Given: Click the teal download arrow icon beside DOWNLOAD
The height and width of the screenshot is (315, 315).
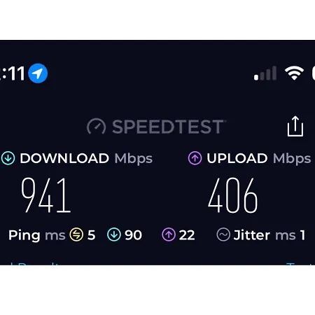Looking at the screenshot, I should (8, 158).
